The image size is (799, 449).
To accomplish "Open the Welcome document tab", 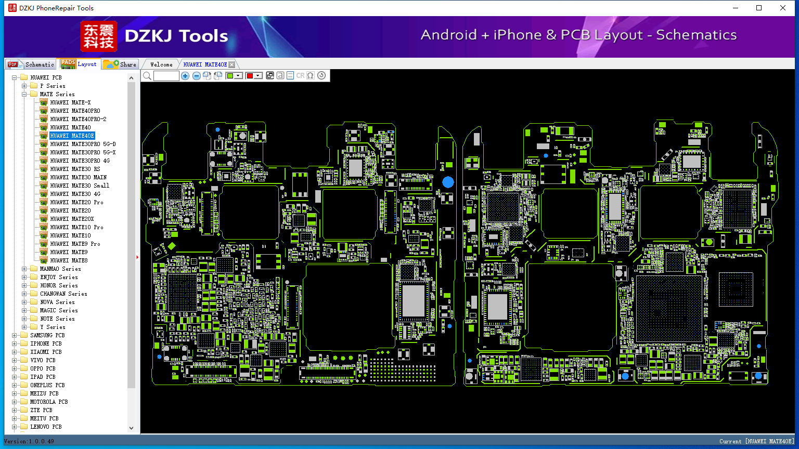I will pyautogui.click(x=161, y=64).
